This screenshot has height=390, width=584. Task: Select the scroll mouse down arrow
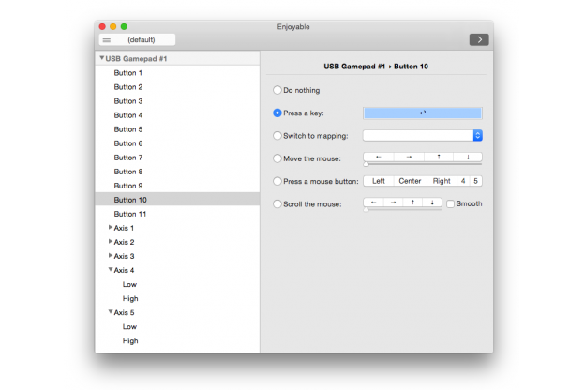[x=432, y=202]
